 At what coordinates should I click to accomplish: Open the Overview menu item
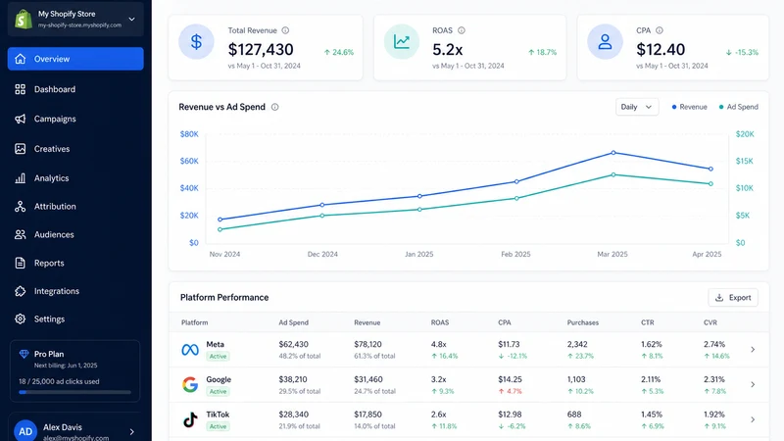click(x=75, y=59)
